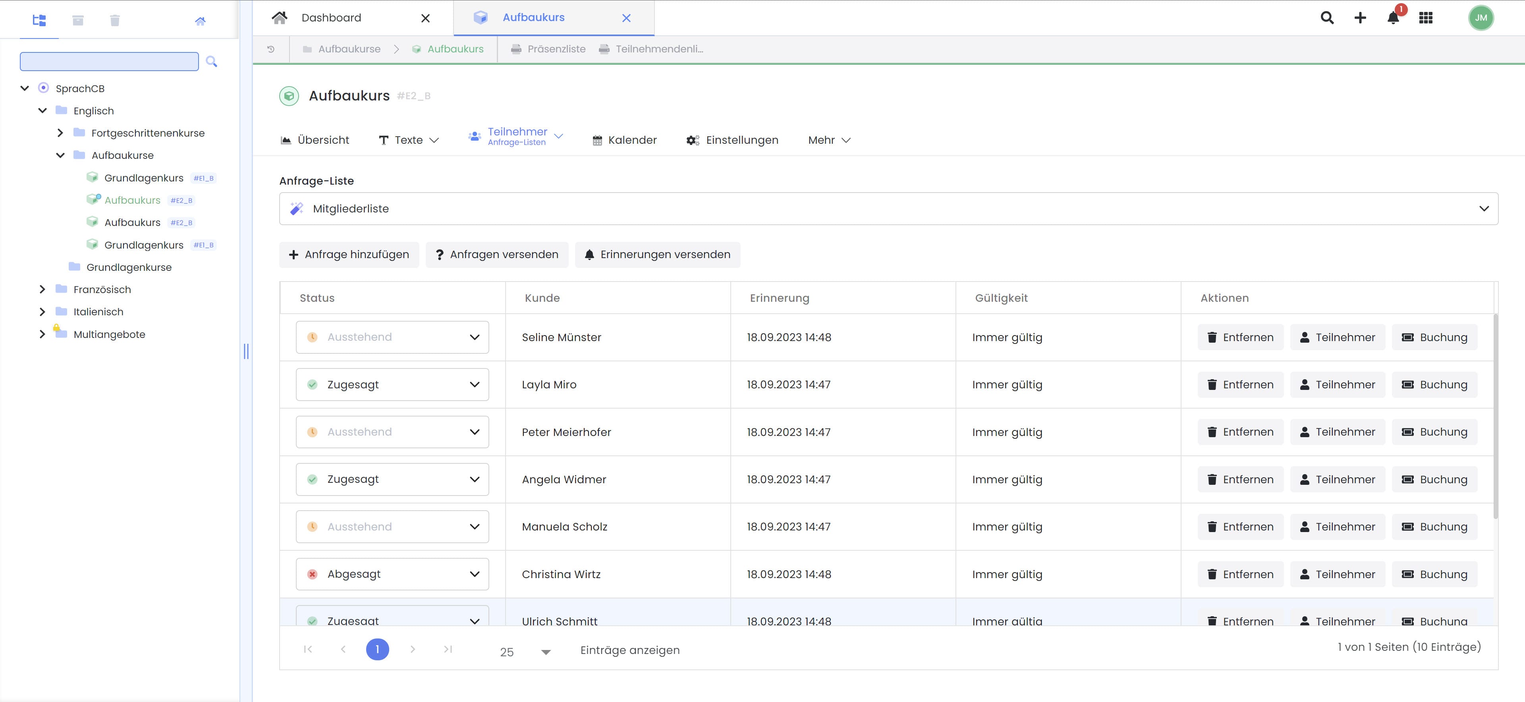Expand the Französisch folder
This screenshot has height=702, width=1525.
tap(42, 289)
